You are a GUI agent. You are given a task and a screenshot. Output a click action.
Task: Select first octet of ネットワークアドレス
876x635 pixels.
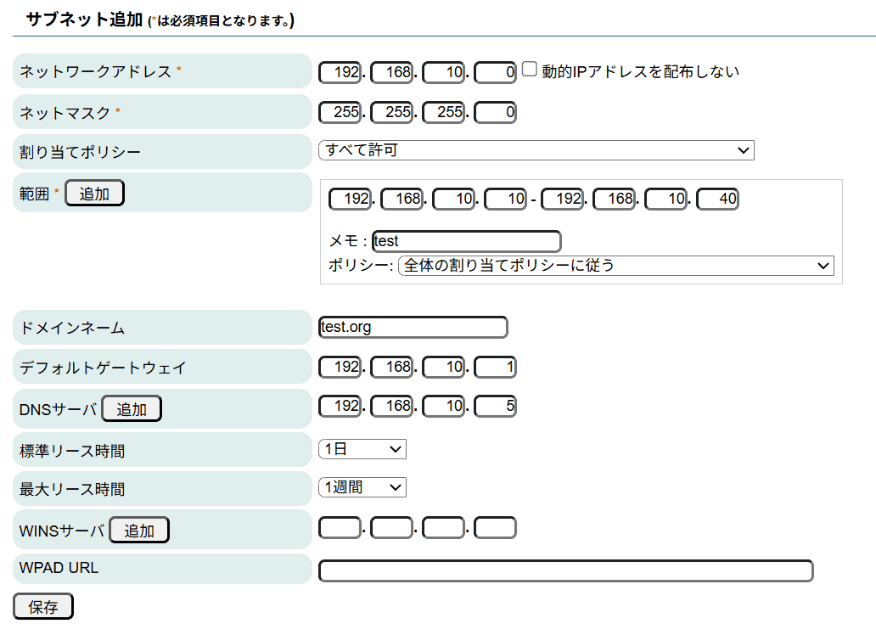click(x=340, y=73)
